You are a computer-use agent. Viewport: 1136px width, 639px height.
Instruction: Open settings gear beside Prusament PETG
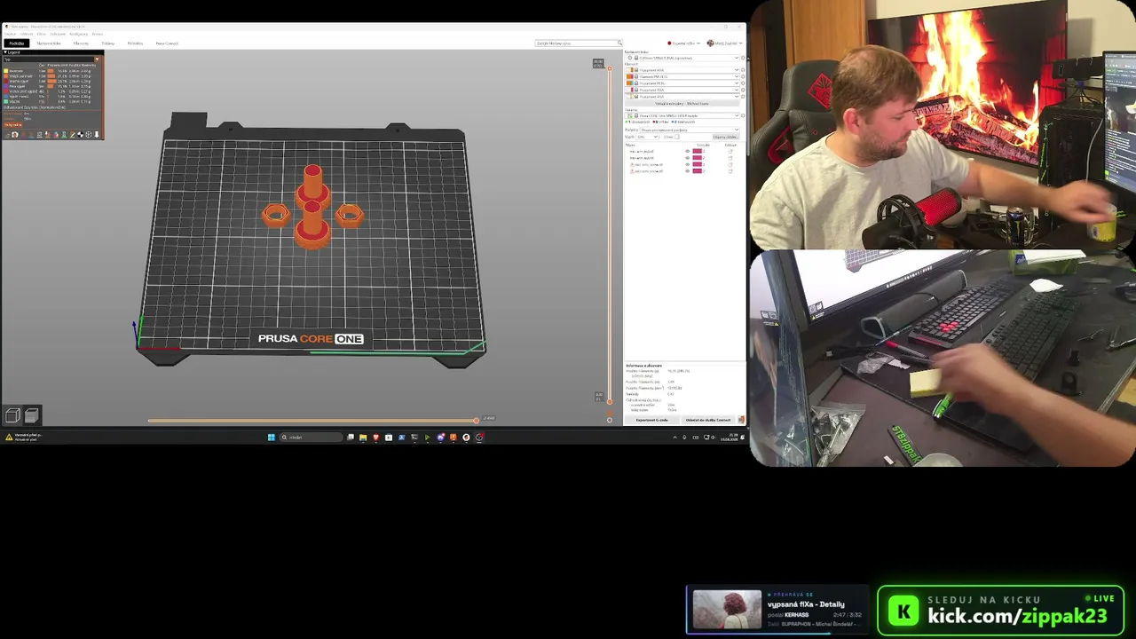[x=743, y=83]
